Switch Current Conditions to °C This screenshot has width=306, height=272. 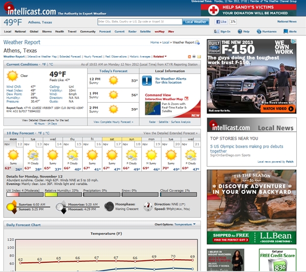click(51, 64)
